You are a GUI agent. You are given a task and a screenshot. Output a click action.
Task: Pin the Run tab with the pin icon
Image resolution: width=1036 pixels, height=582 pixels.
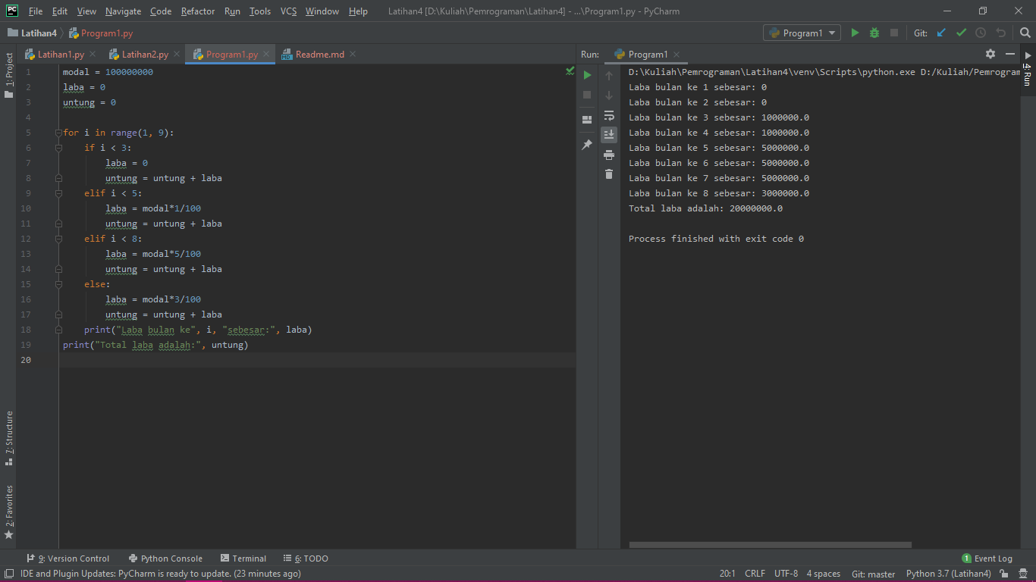pos(588,143)
